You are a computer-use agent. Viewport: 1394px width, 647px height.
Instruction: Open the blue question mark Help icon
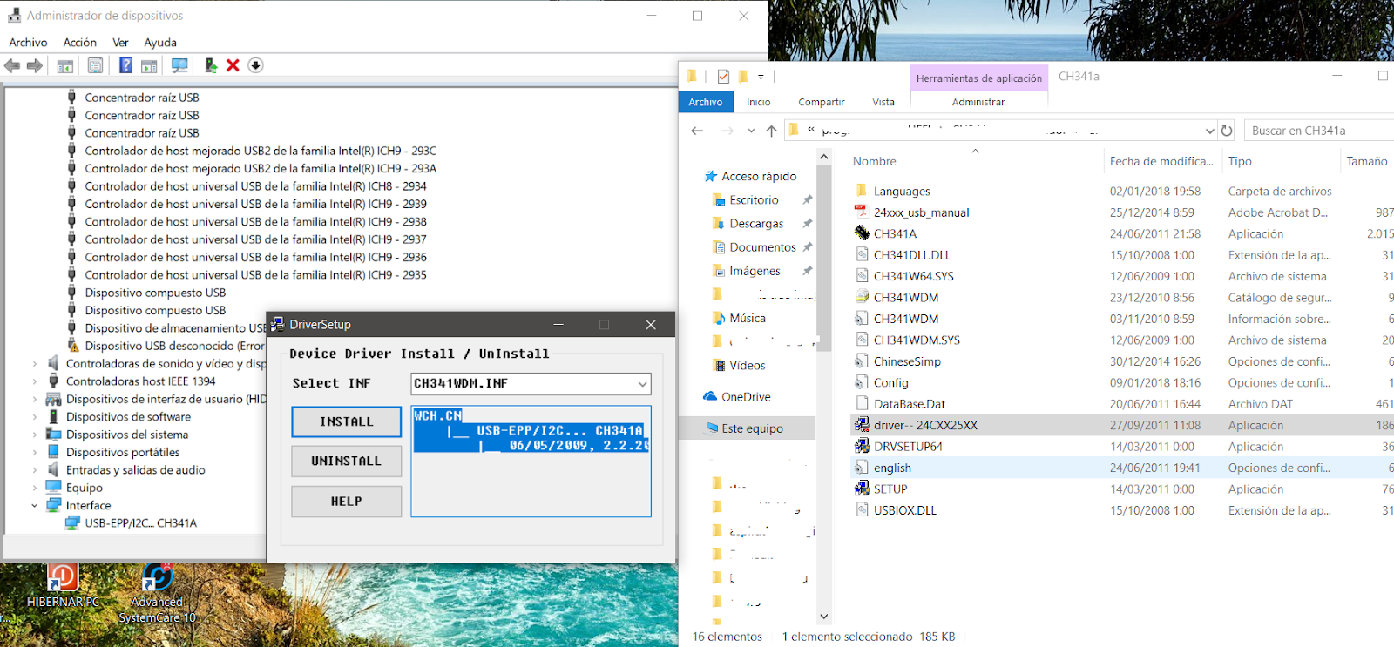[x=126, y=65]
